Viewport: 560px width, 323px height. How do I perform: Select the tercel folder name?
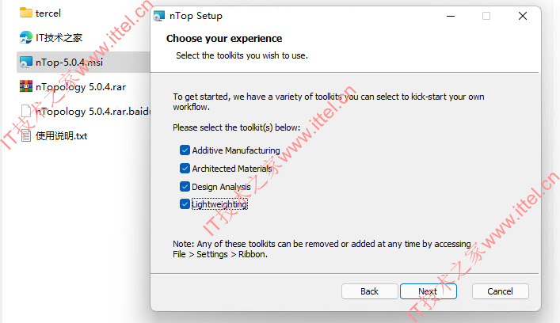pyautogui.click(x=48, y=13)
